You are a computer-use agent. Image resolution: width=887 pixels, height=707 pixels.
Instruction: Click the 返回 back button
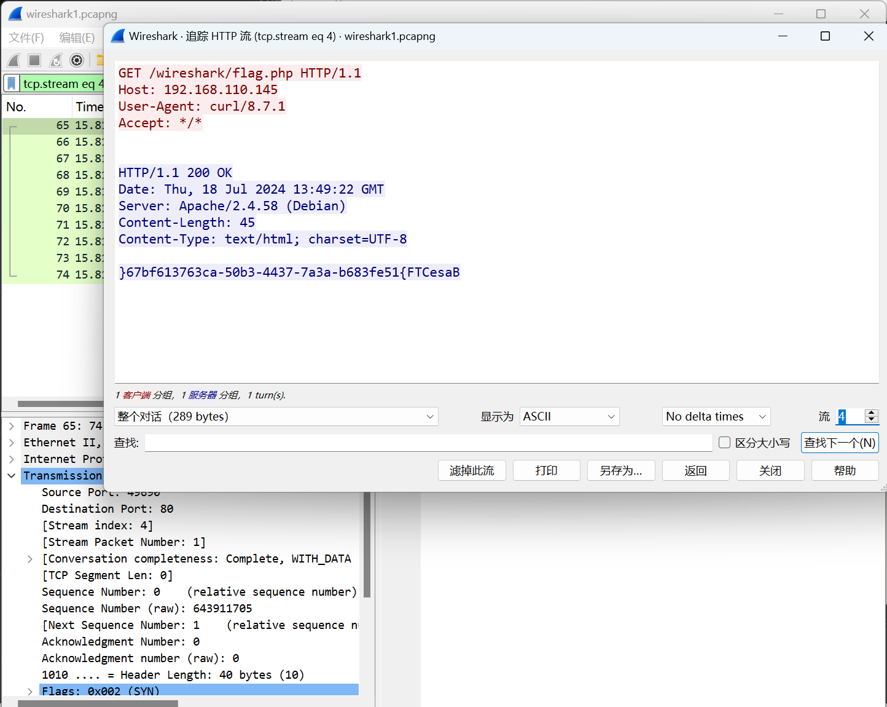[x=696, y=471]
